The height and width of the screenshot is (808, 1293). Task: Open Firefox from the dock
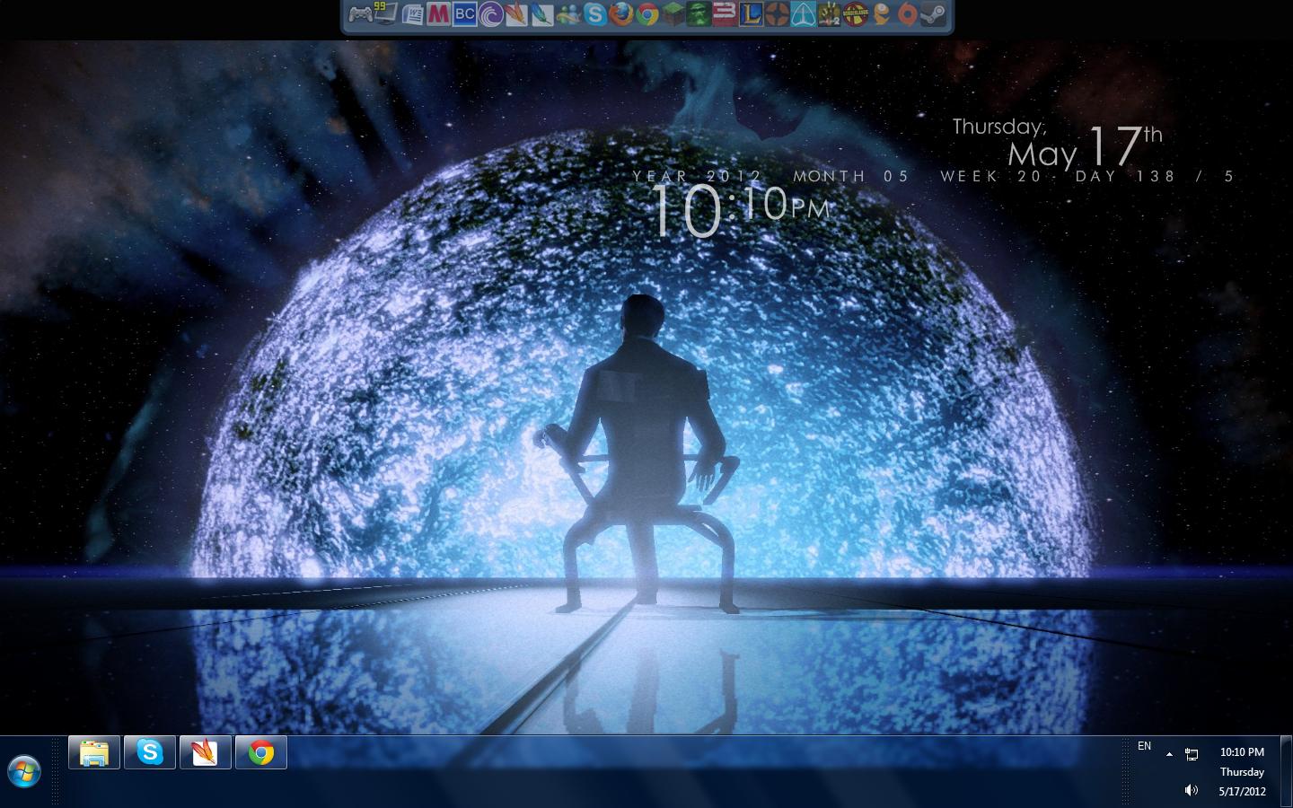click(x=620, y=14)
